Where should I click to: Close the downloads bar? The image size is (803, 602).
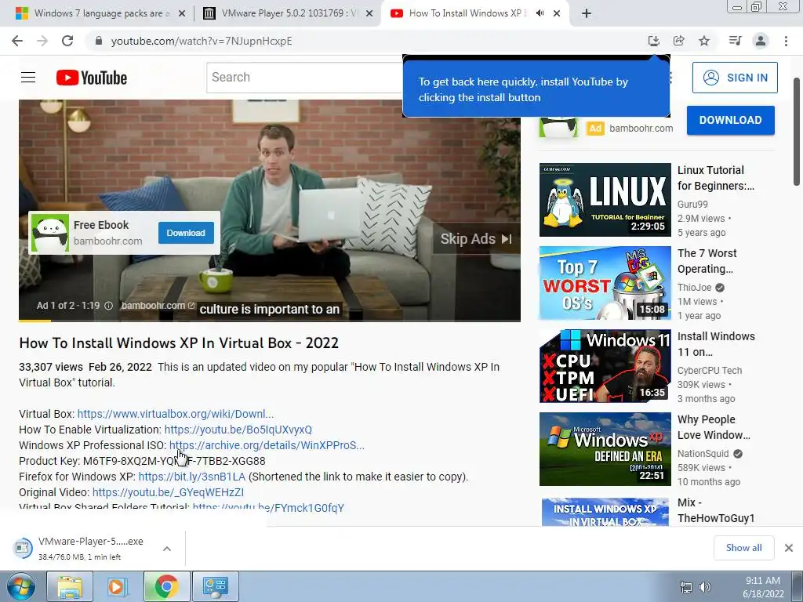[789, 548]
